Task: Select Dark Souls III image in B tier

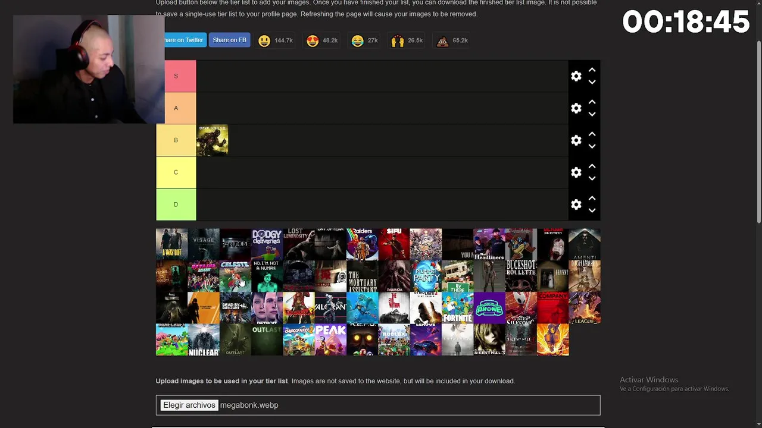Action: [x=213, y=140]
